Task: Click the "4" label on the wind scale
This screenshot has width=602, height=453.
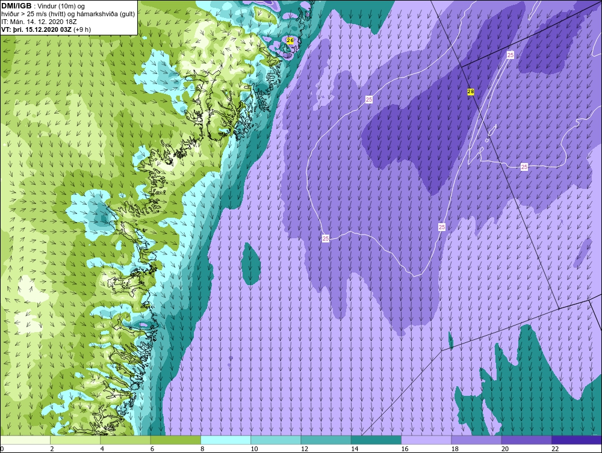Action: (102, 449)
